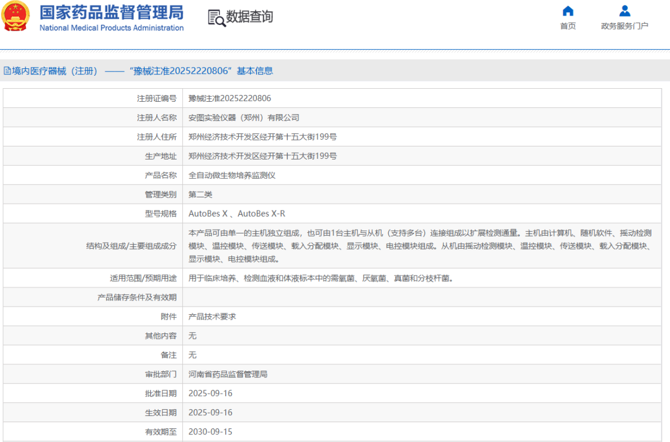Click product name 全自动微生物培养监测仪
This screenshot has width=670, height=442.
(x=232, y=175)
